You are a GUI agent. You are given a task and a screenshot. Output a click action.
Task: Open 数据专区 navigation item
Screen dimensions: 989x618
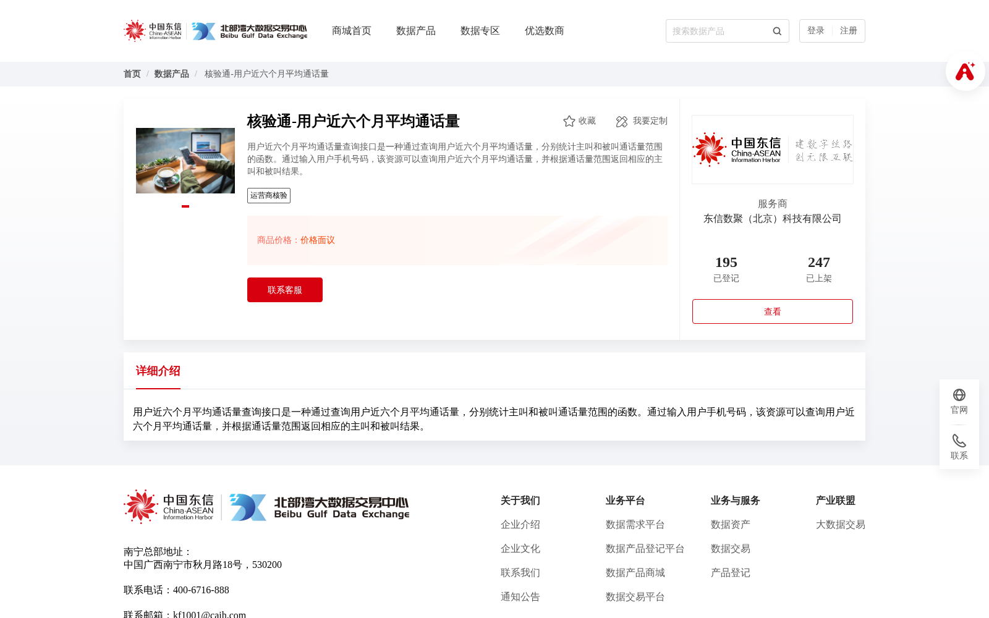point(480,31)
